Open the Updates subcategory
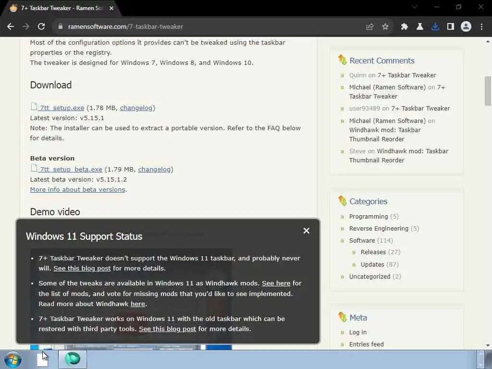The height and width of the screenshot is (369, 492). [372, 265]
